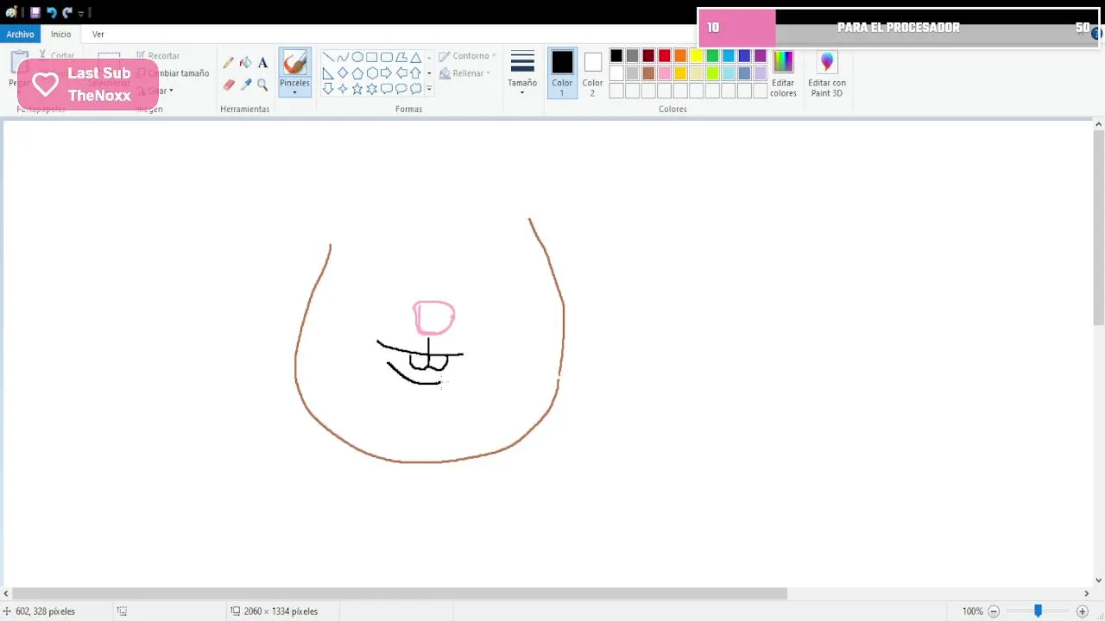Pick the brown color swatch
1105x621 pixels.
[648, 73]
